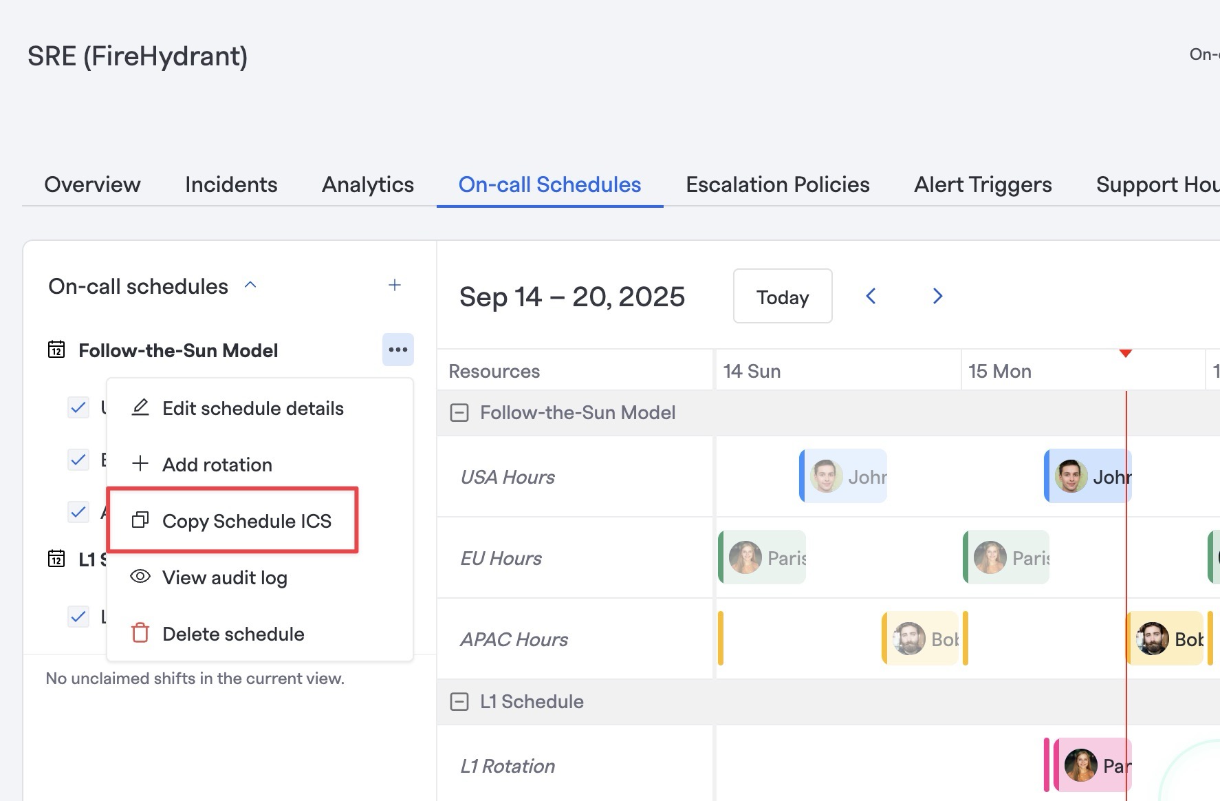Screen dimensions: 1220x801
Task: Collapse the On-call schedules section chevron
Action: click(250, 285)
